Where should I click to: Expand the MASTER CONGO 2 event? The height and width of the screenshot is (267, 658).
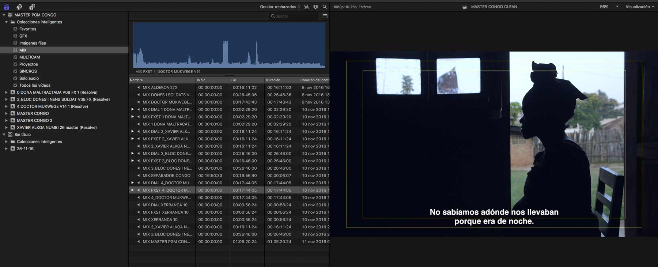[6, 120]
